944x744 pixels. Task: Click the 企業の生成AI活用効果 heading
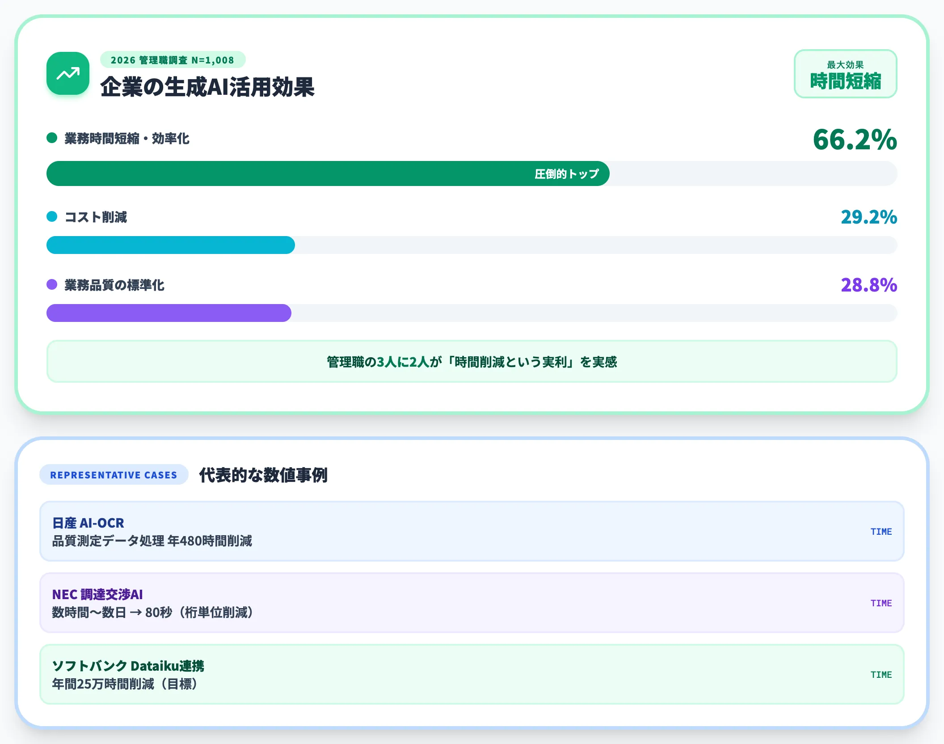click(207, 87)
